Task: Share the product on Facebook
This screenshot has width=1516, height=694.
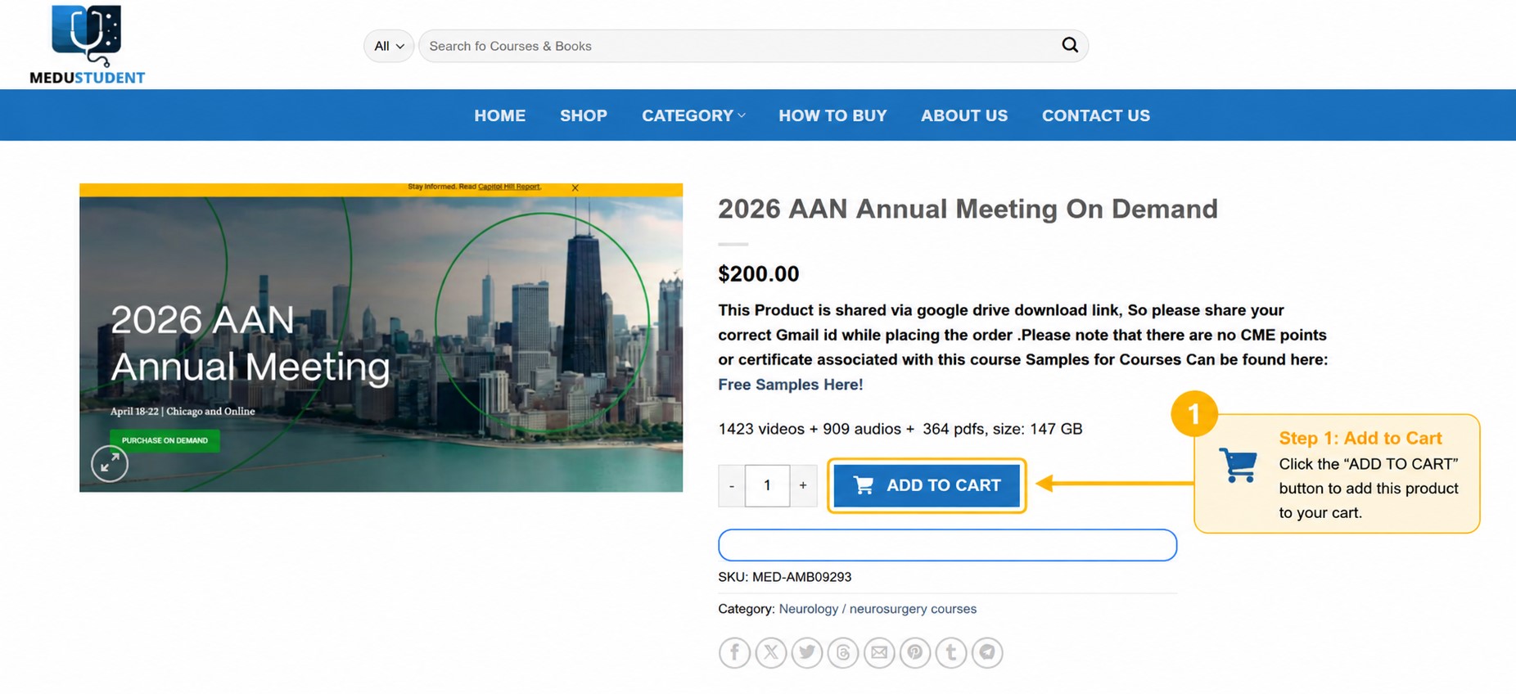Action: pos(734,652)
